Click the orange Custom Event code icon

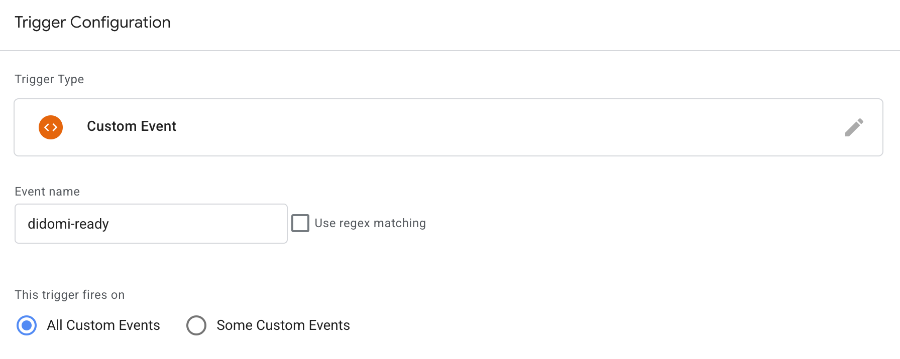tap(51, 127)
